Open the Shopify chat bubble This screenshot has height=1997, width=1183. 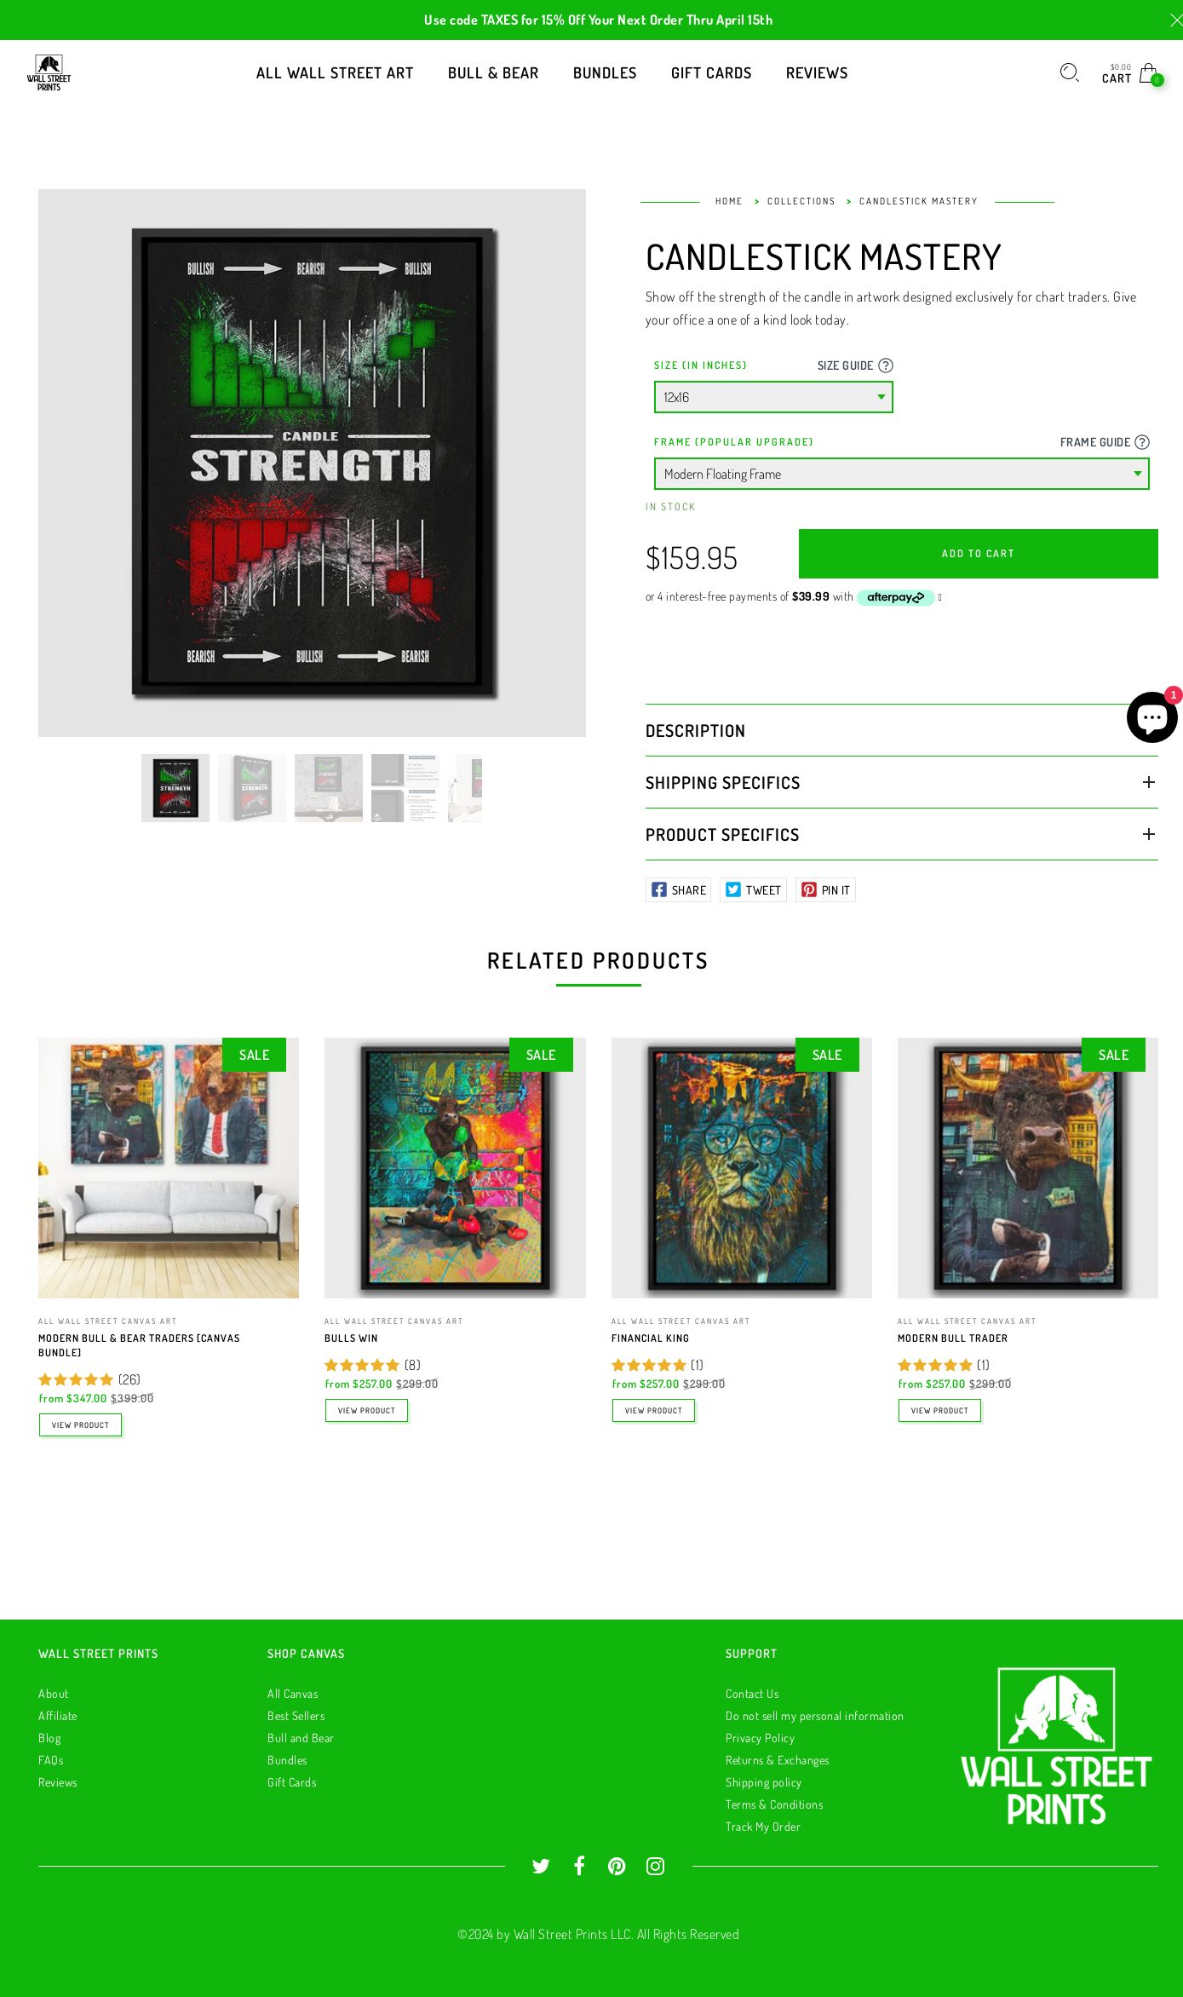click(1151, 717)
